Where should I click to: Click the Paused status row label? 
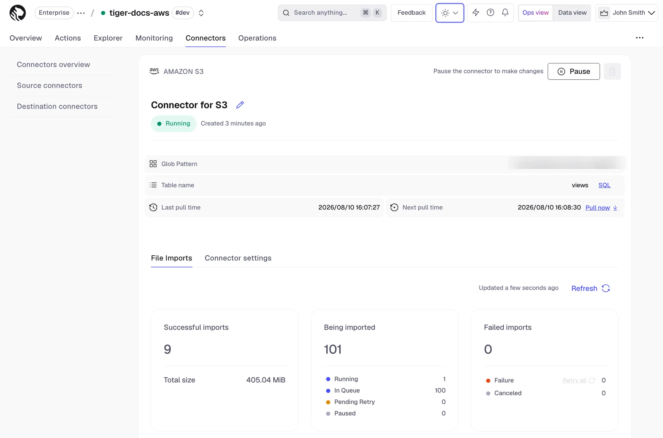tap(345, 413)
